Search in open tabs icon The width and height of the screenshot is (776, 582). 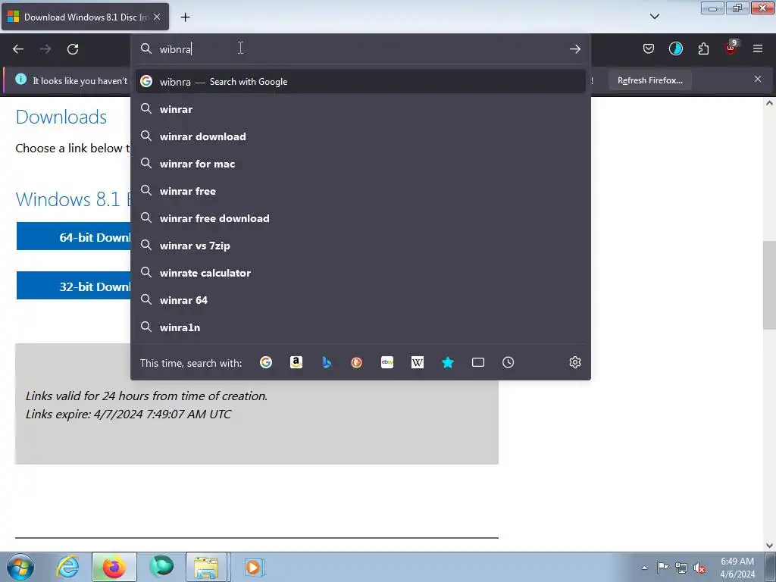coord(477,362)
